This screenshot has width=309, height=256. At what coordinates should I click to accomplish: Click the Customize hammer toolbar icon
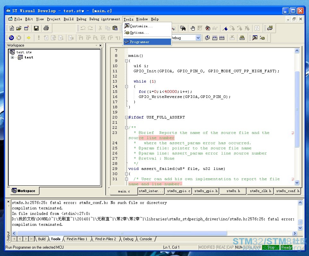(x=255, y=38)
